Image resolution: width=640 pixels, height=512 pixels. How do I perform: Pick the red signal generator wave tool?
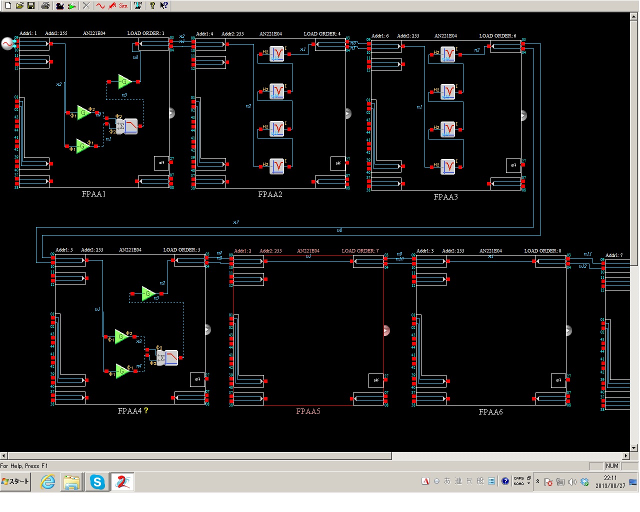pyautogui.click(x=100, y=5)
